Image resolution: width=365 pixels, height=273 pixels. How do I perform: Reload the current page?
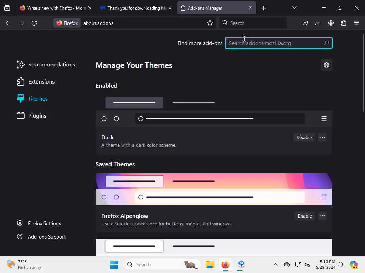[34, 23]
